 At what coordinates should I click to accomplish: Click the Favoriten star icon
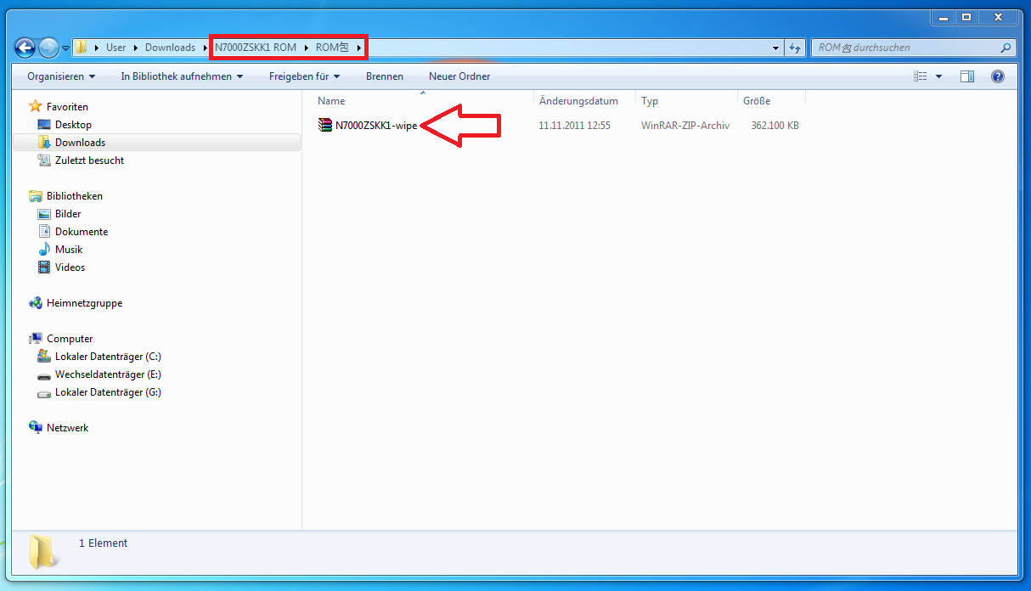[x=36, y=106]
